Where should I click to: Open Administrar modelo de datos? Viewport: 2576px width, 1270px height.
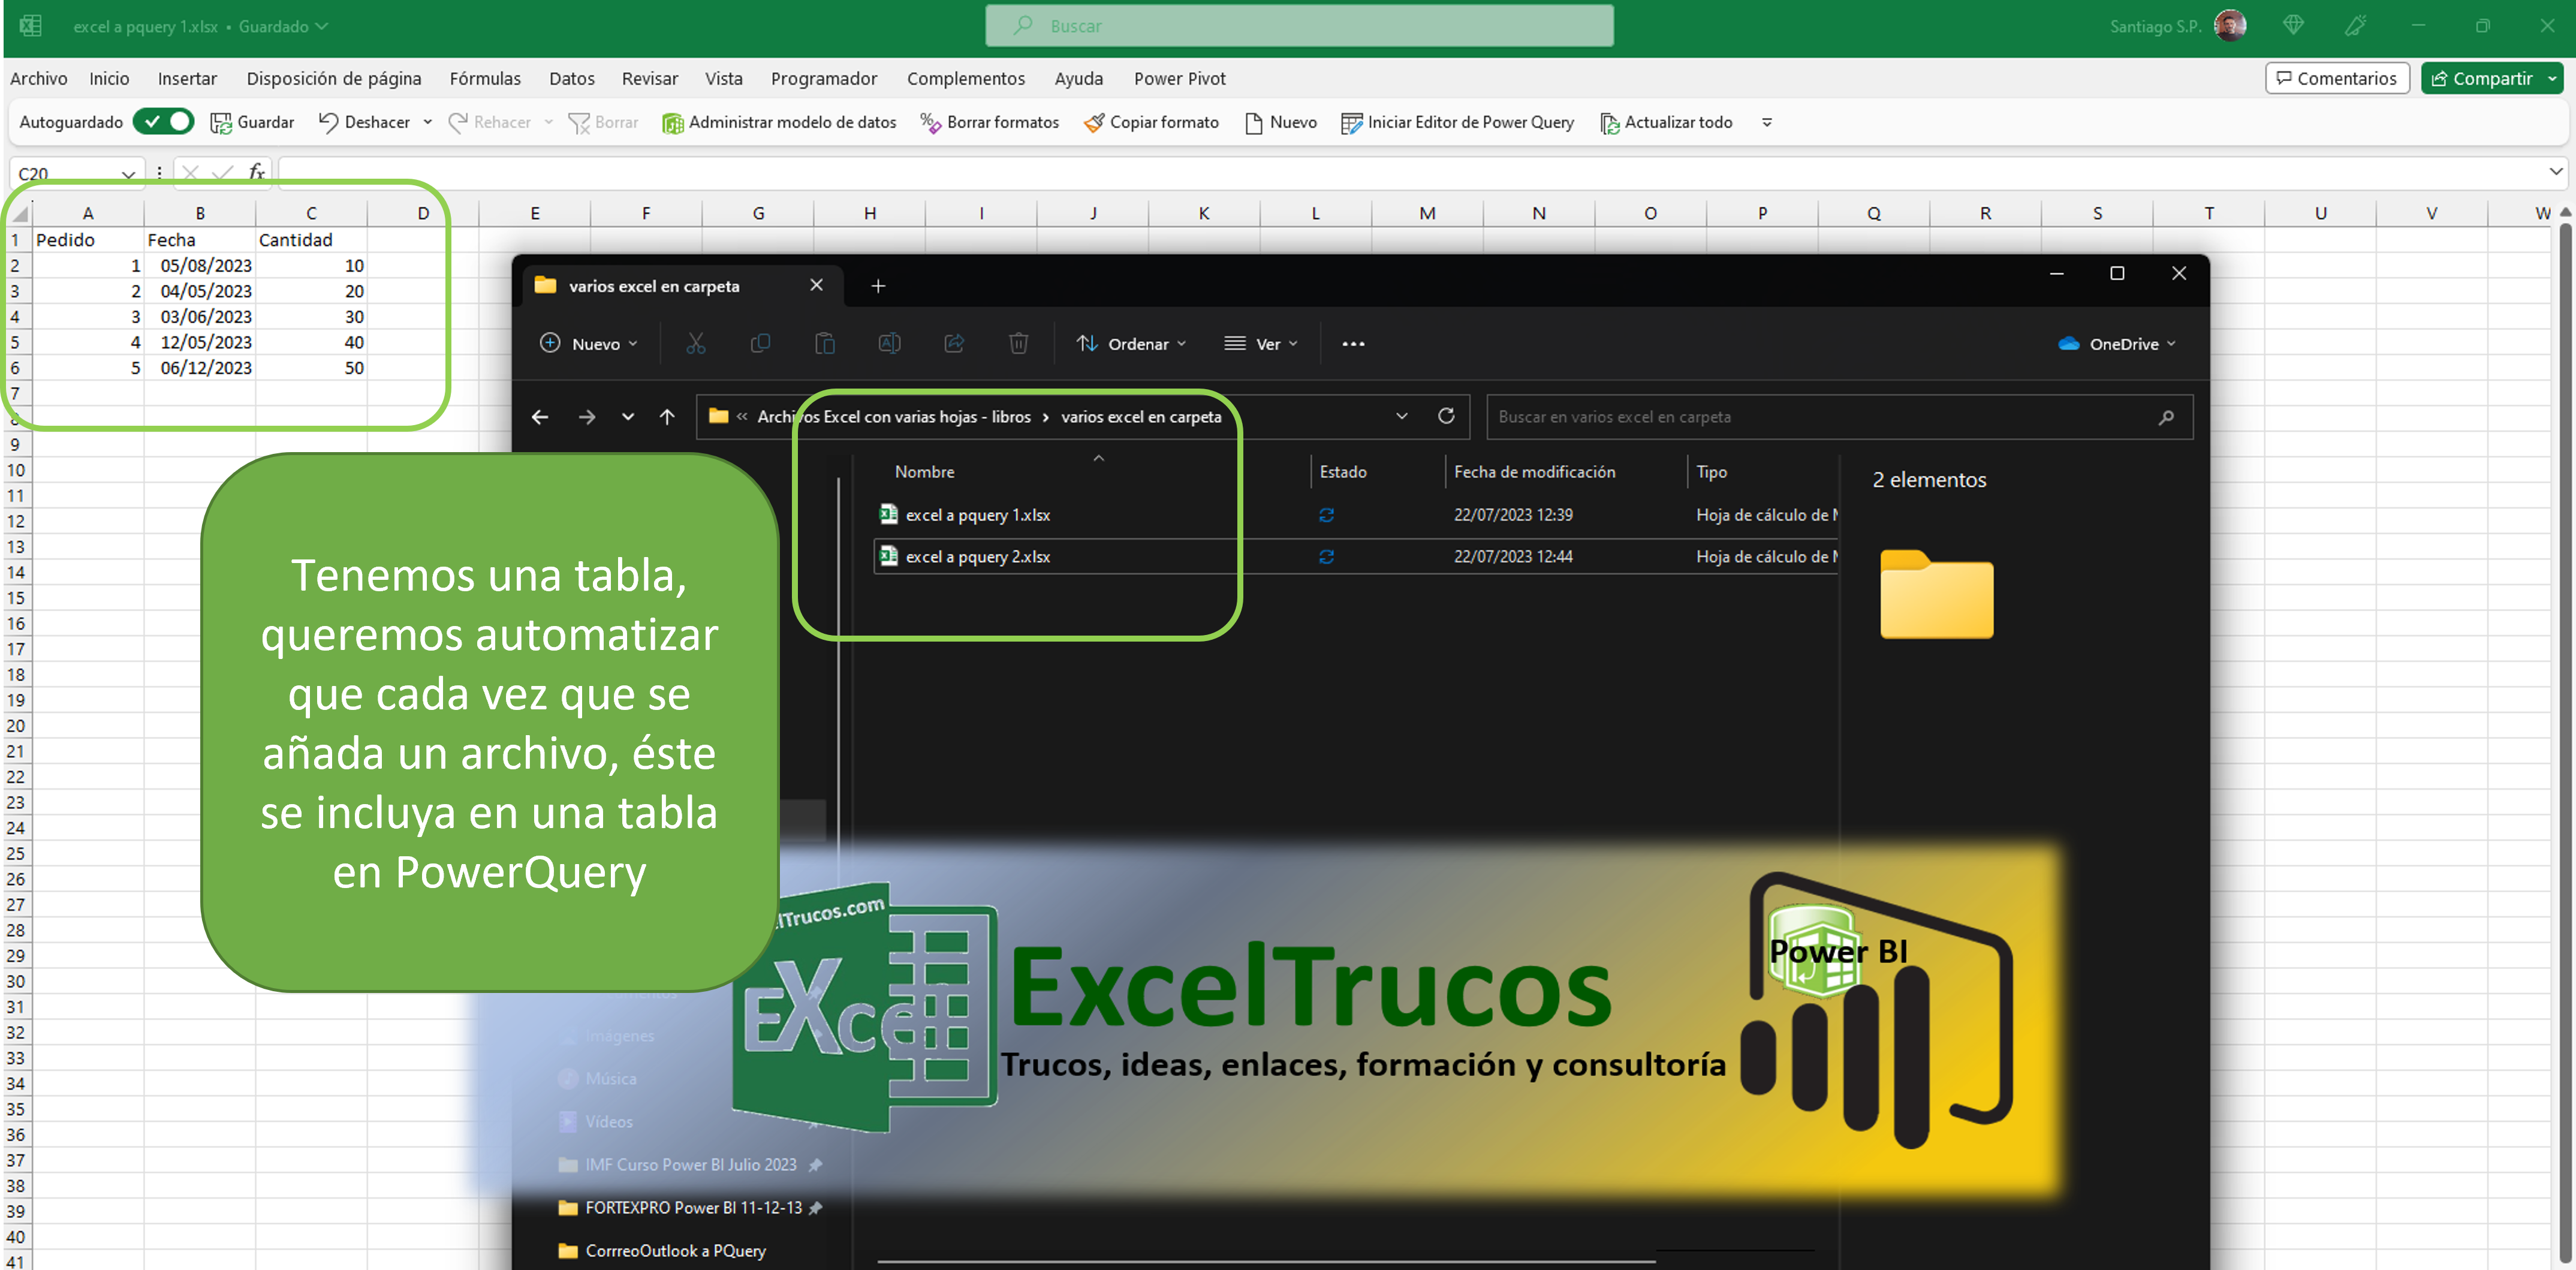[779, 122]
